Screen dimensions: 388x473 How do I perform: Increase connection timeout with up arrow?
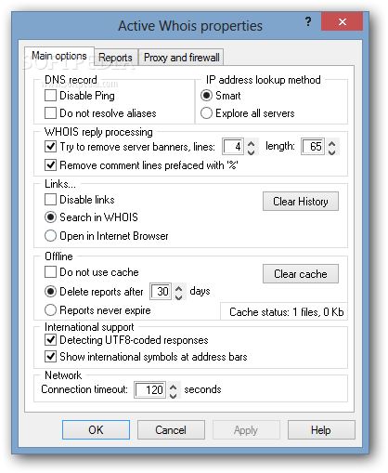(174, 387)
